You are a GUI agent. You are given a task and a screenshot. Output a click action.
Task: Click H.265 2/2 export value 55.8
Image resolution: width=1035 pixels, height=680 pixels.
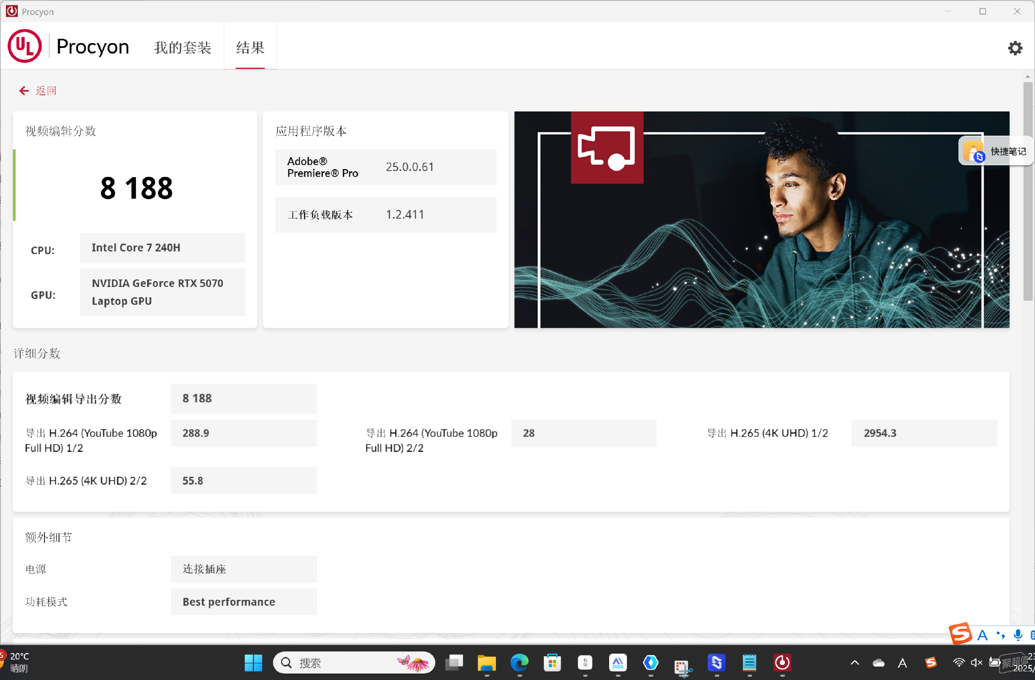pyautogui.click(x=244, y=481)
